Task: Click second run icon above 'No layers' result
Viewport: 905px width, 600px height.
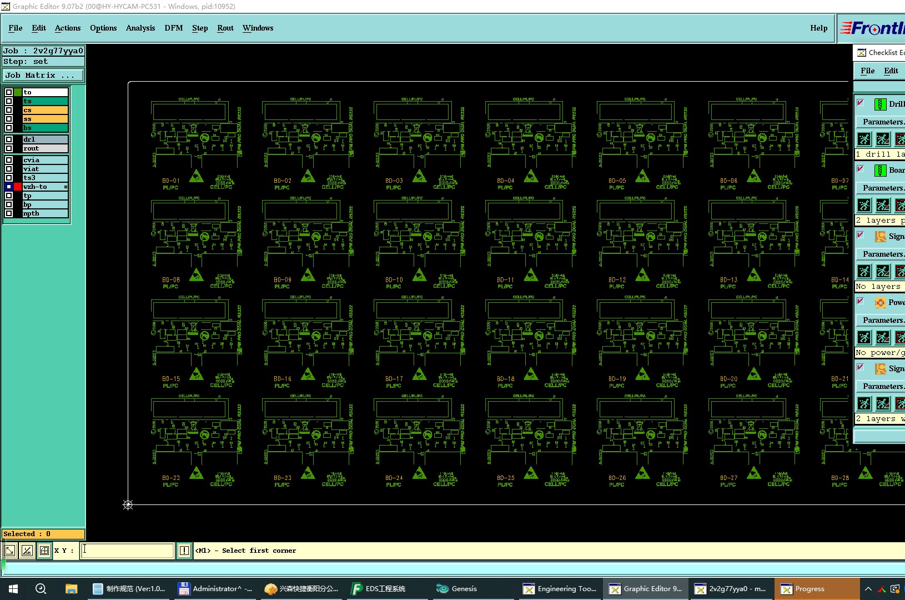Action: tap(883, 271)
